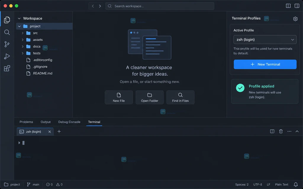The image size is (303, 189).
Task: Click the Open Folder button
Action: coord(149,97)
